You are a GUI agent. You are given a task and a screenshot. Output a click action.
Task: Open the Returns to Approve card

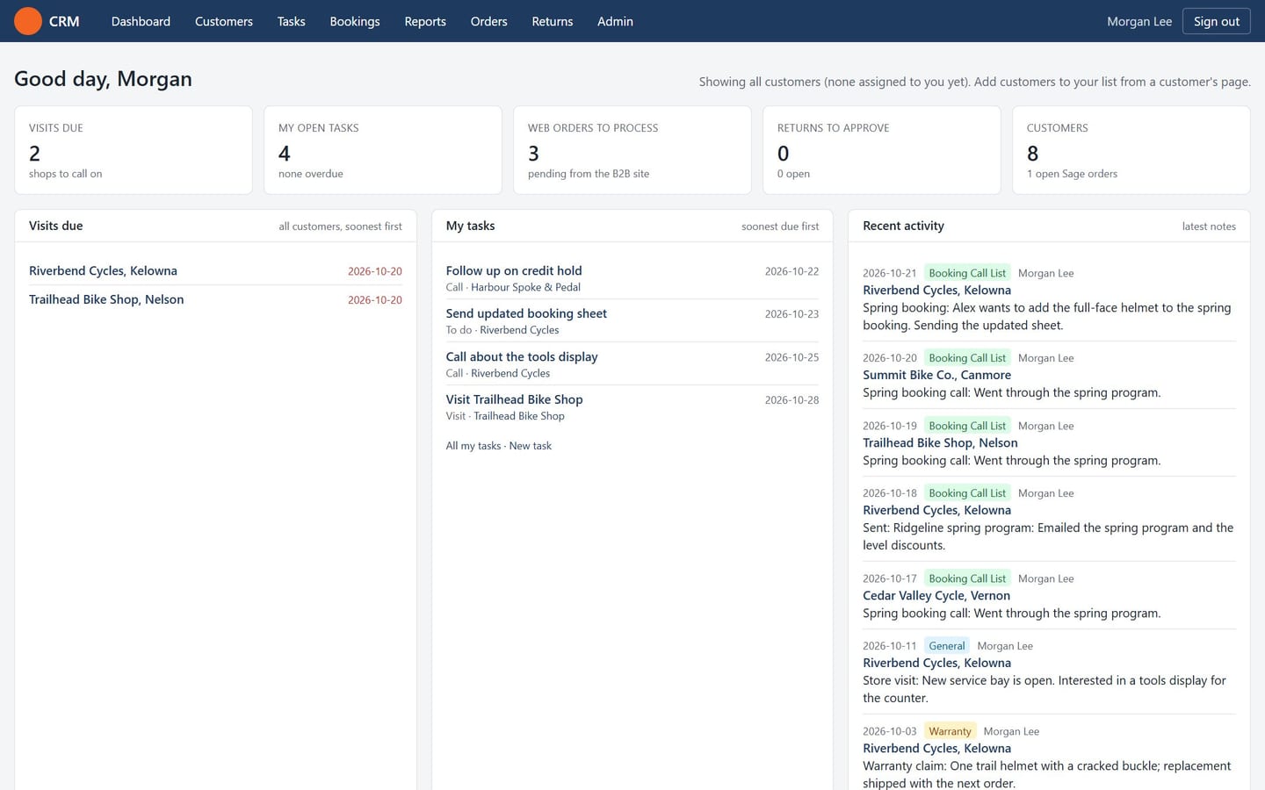pos(882,150)
